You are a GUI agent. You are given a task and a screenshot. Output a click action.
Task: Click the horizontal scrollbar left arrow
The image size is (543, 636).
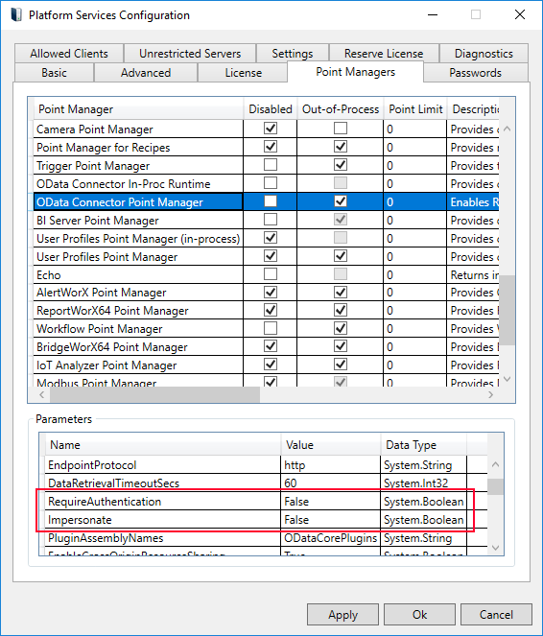[x=42, y=394]
